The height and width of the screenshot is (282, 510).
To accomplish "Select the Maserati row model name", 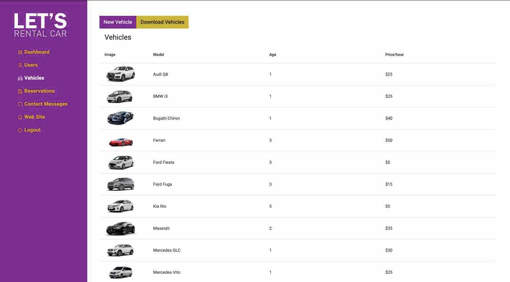I will pos(161,228).
